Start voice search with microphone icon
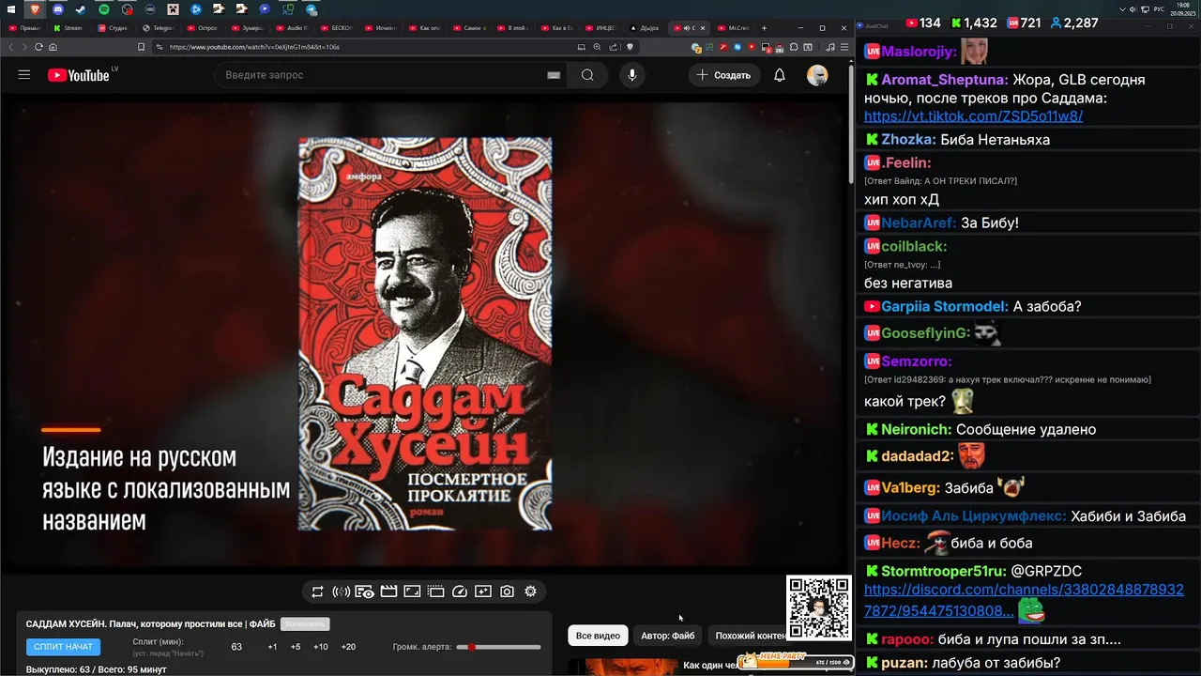The height and width of the screenshot is (676, 1201). (x=632, y=75)
